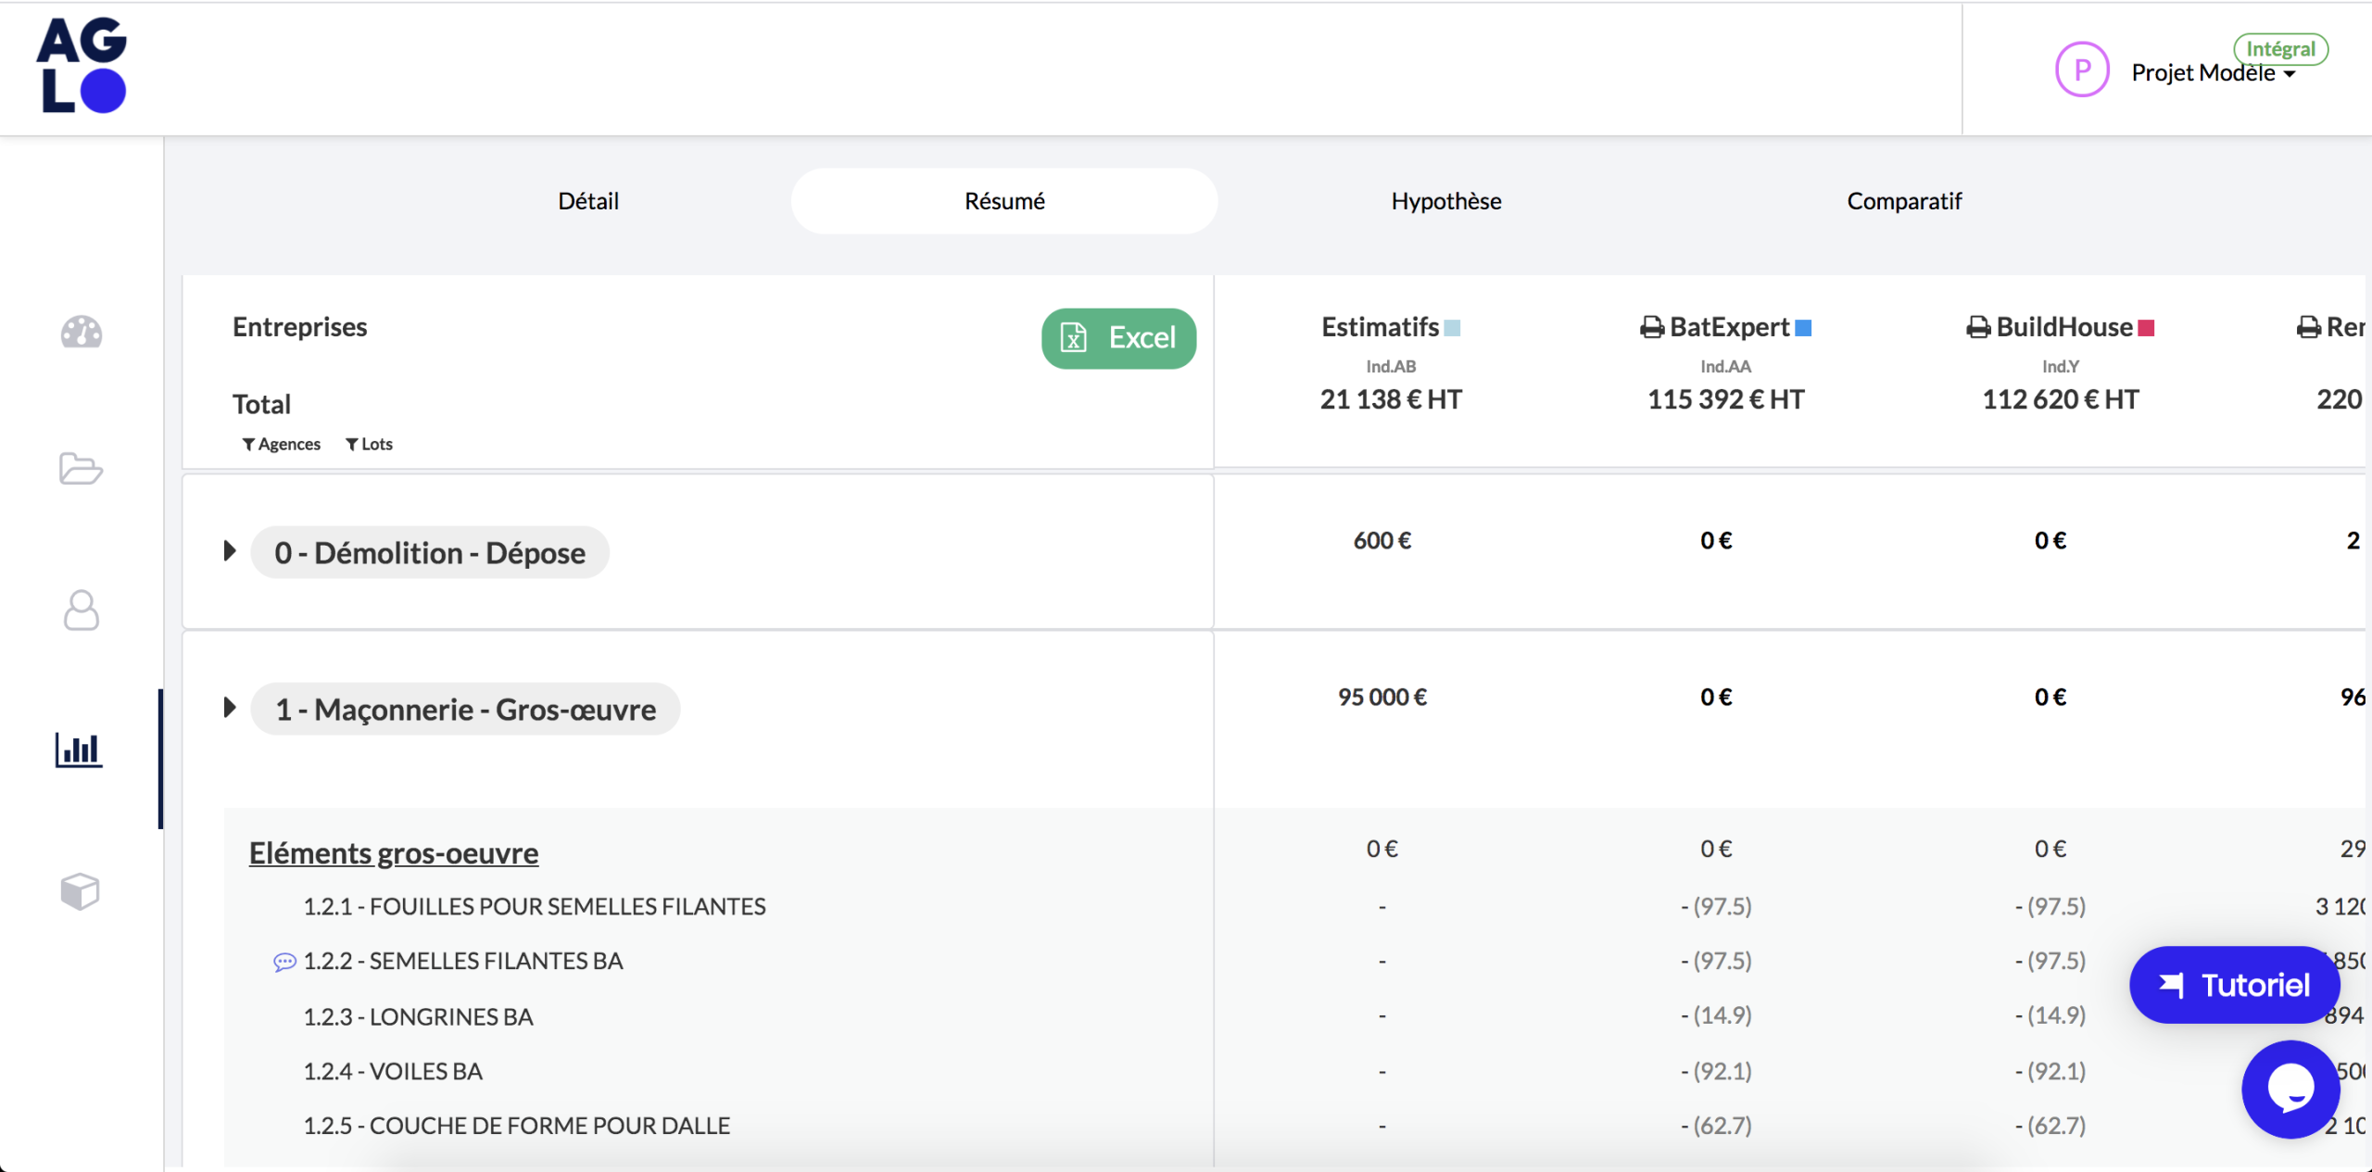Open the dashboard gauge icon in sidebar
The height and width of the screenshot is (1172, 2372).
coord(82,332)
